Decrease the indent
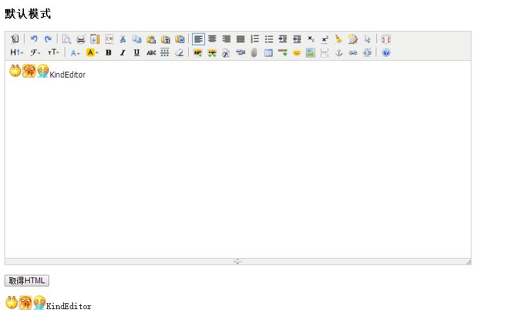This screenshot has height=322, width=520. tap(297, 39)
